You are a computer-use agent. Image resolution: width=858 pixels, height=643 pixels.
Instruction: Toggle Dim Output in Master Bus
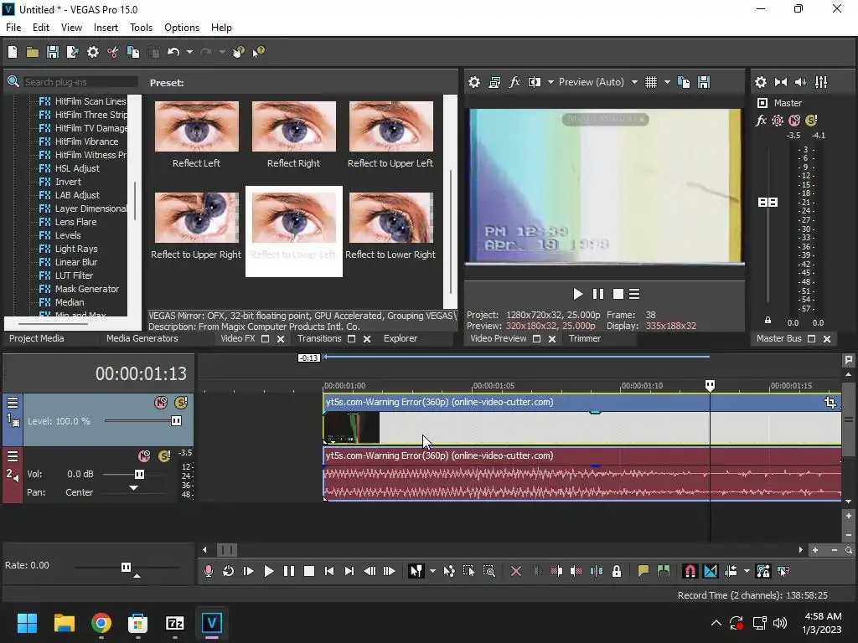800,82
